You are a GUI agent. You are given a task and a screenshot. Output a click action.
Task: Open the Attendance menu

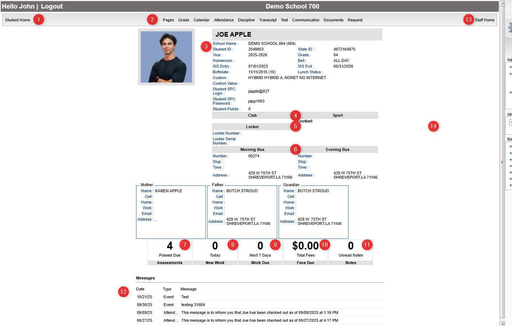click(x=223, y=20)
